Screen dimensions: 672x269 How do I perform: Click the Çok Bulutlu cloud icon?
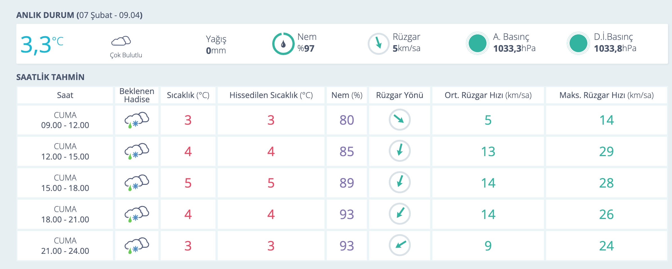point(121,41)
